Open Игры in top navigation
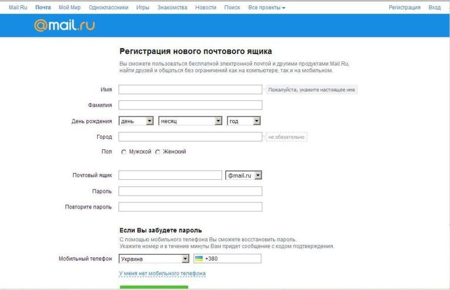This screenshot has width=450, height=290. (x=143, y=8)
